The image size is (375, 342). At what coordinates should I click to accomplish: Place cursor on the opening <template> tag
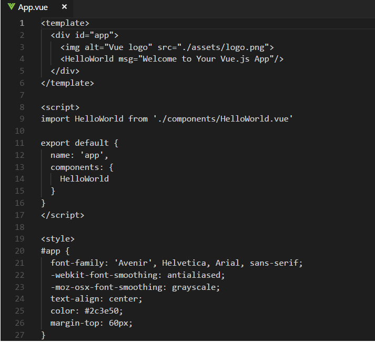[65, 23]
